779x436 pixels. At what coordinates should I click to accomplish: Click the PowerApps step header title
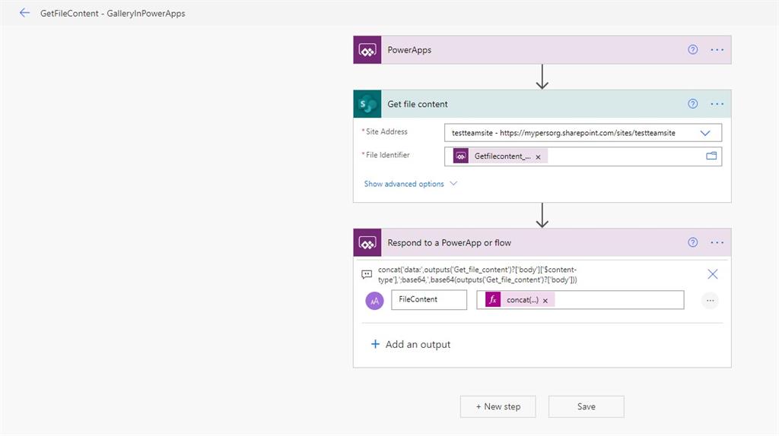click(x=409, y=50)
